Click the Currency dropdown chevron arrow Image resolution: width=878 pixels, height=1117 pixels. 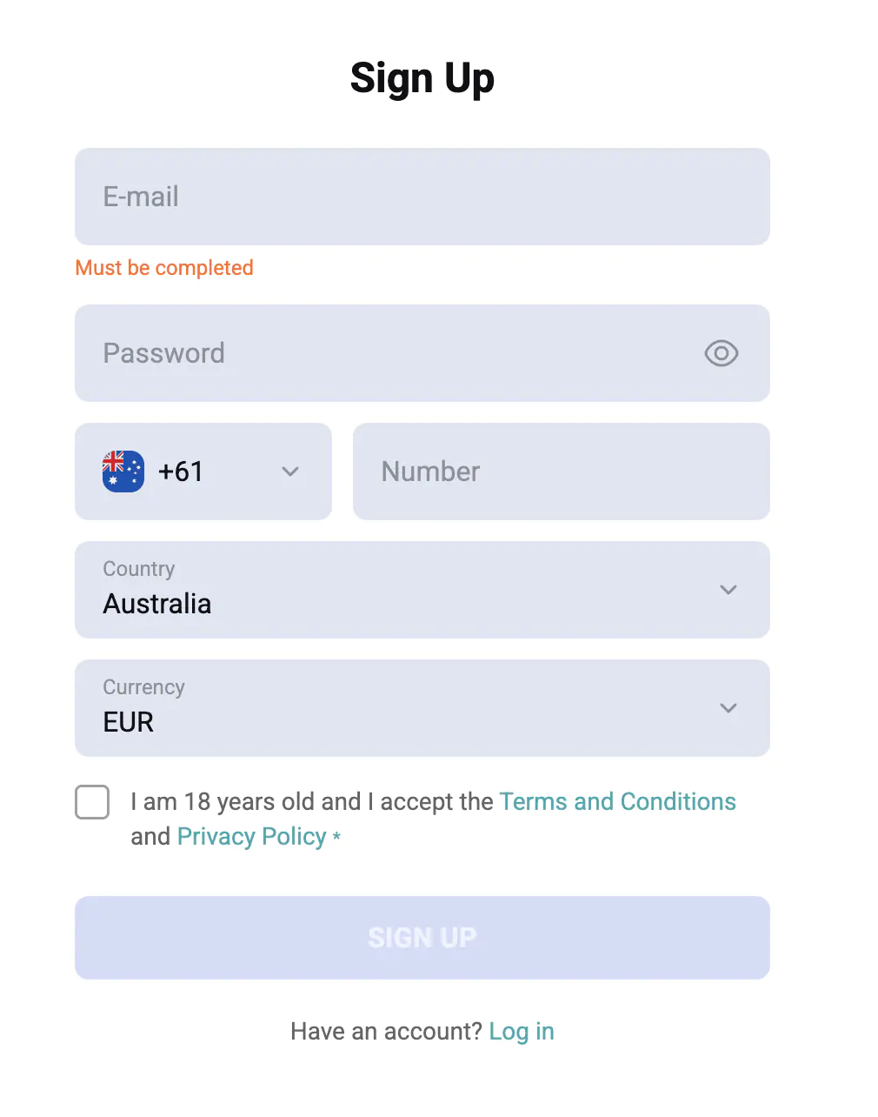pos(728,708)
